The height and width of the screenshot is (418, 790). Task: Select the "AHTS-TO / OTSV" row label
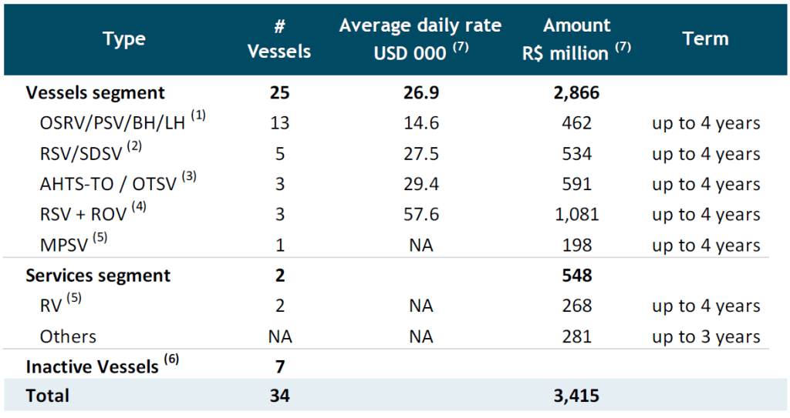110,185
